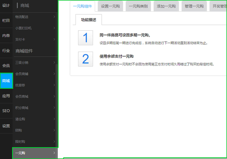Expand the 小票打印机 menu arrow

tap(54, 28)
